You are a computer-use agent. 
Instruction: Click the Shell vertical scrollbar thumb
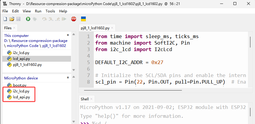[251, 112]
